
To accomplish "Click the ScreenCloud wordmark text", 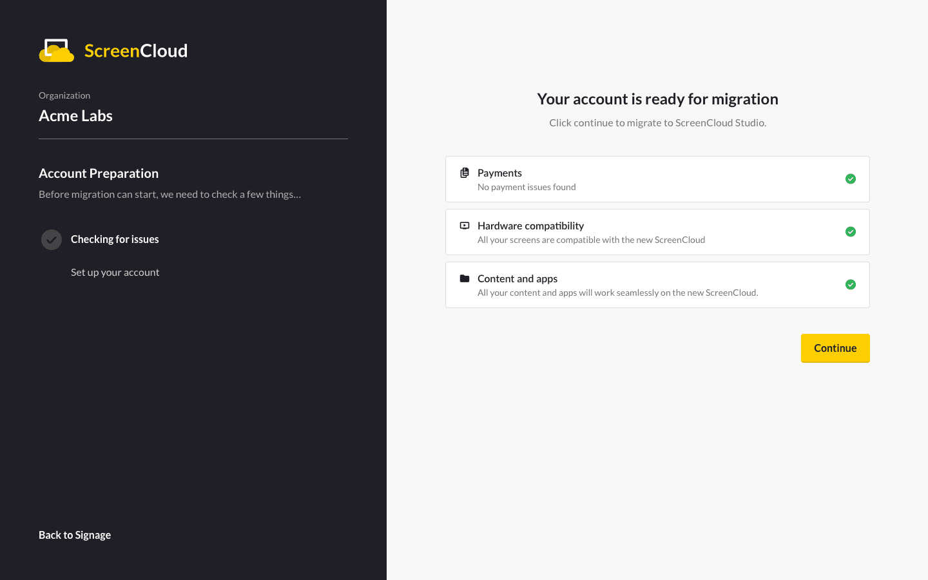I will coord(136,50).
